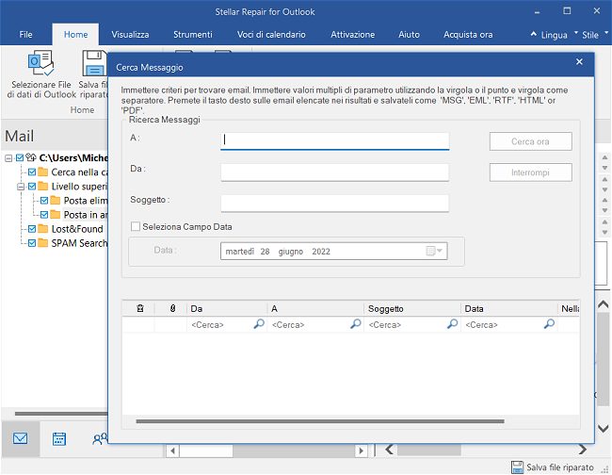Collapse the Livello superiore tree node
The width and height of the screenshot is (612, 475).
[21, 187]
